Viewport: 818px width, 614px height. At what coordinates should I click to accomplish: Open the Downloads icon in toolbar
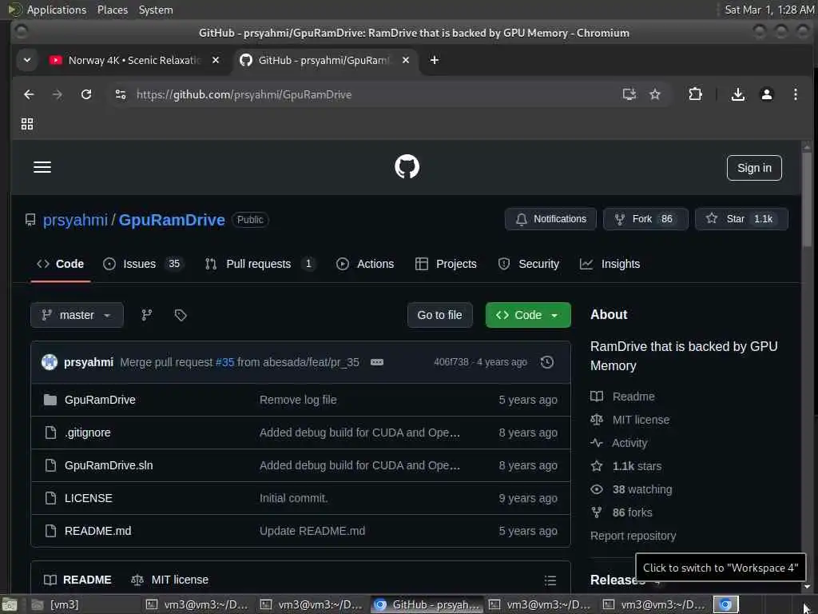(737, 94)
